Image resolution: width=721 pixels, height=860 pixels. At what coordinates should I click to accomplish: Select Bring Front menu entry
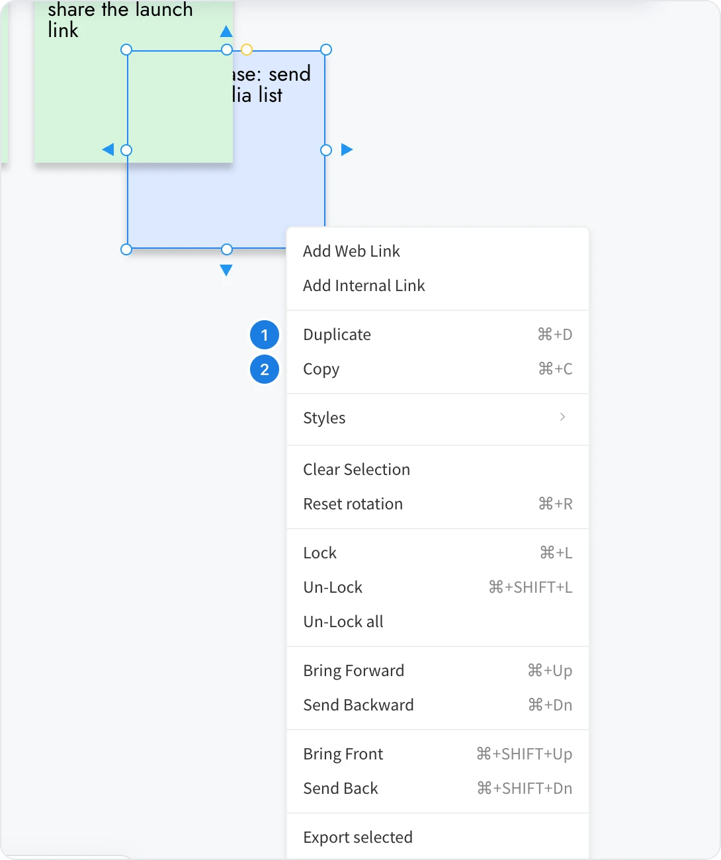[x=437, y=754]
